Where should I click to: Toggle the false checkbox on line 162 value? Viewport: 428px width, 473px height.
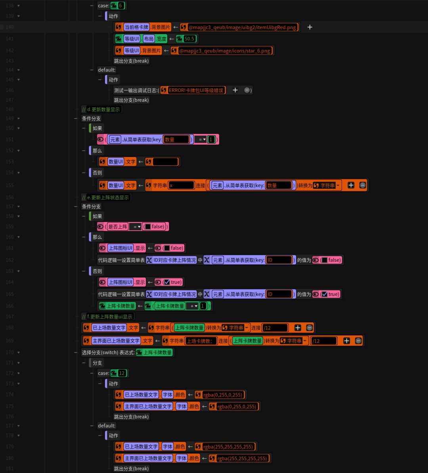[x=325, y=260]
